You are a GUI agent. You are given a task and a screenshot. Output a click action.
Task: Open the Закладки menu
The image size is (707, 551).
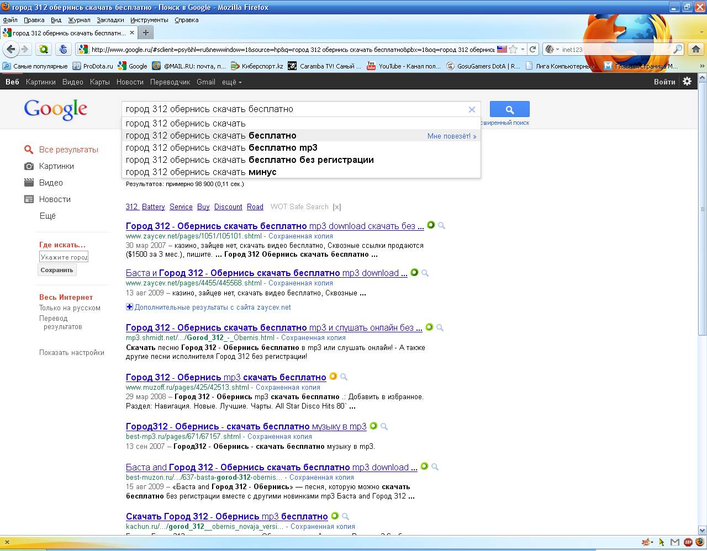[x=110, y=20]
